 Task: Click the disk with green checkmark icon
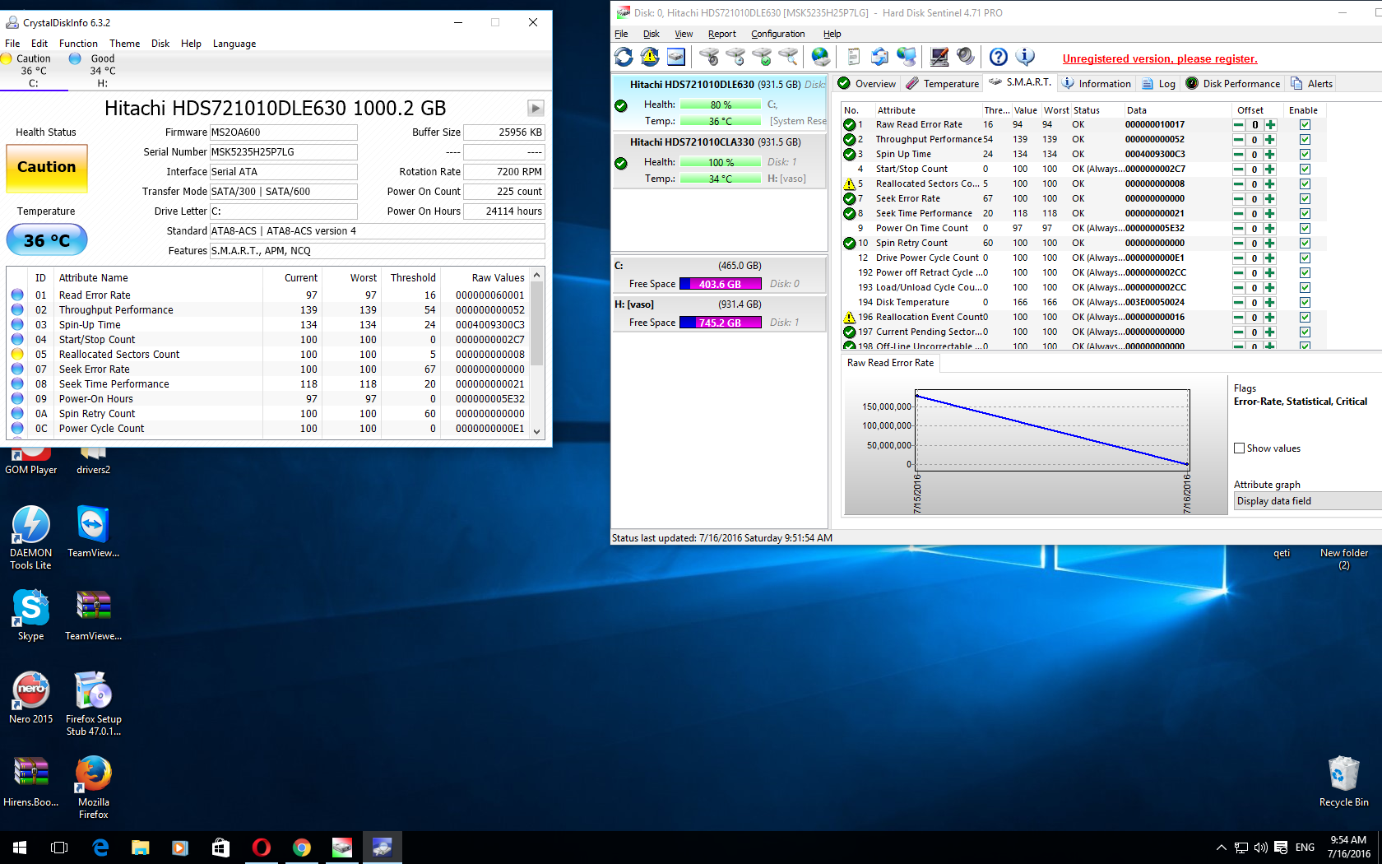[762, 57]
